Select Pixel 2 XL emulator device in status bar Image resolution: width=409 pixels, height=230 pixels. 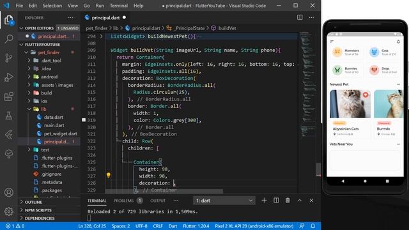(x=254, y=226)
